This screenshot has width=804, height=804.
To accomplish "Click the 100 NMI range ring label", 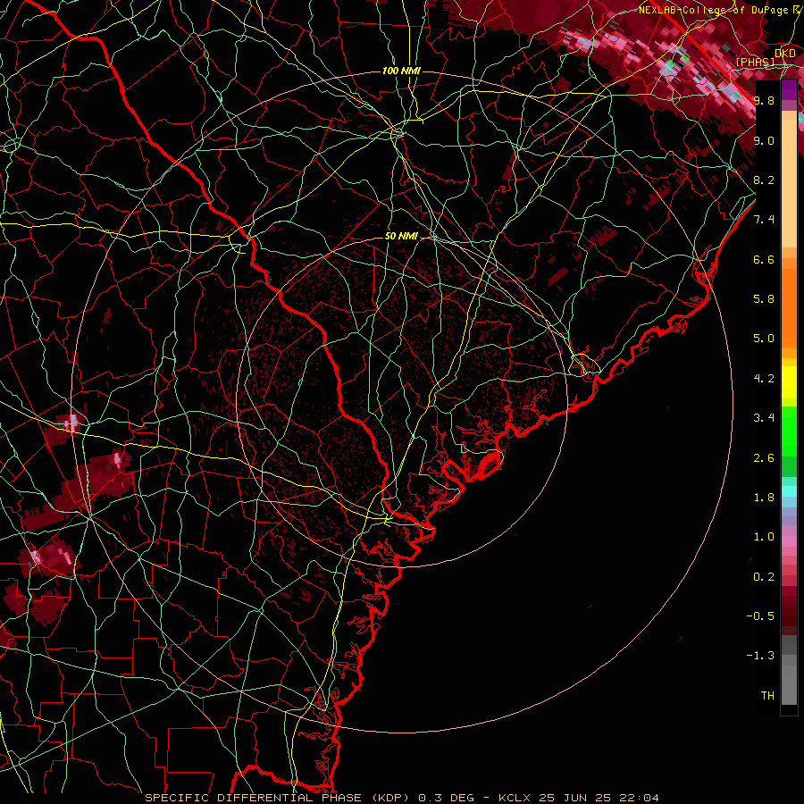I will click(401, 71).
